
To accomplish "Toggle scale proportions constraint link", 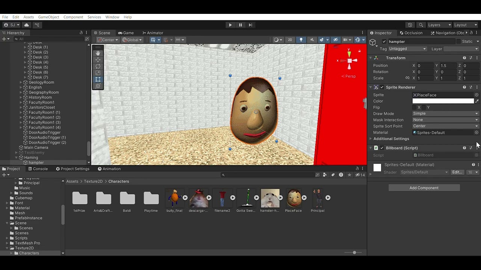I will click(x=407, y=78).
